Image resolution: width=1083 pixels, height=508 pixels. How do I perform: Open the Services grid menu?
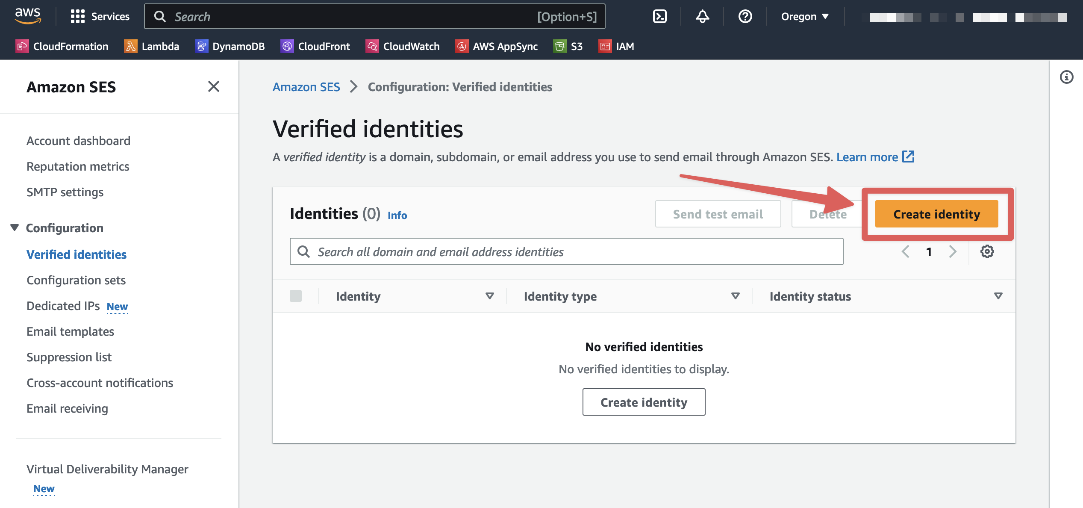click(x=100, y=16)
